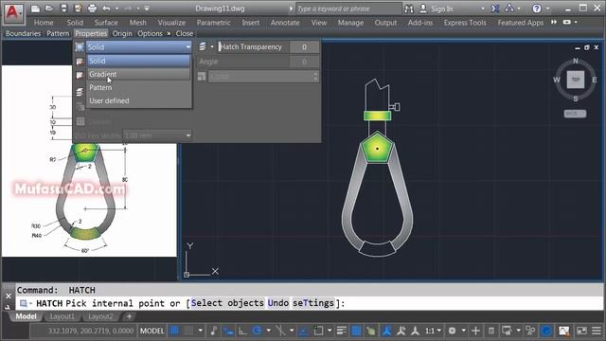This screenshot has height=341, width=606.
Task: Open the Parametric ribbon tab
Action: tap(213, 23)
